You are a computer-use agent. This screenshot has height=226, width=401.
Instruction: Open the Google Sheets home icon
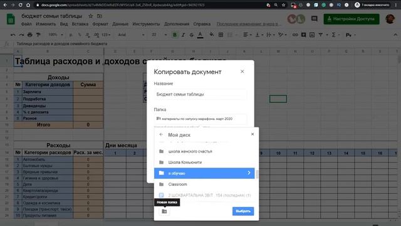tap(11, 19)
